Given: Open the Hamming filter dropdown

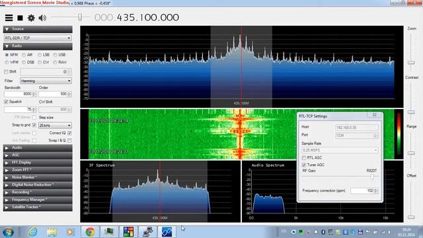Looking at the screenshot, I should [x=46, y=81].
